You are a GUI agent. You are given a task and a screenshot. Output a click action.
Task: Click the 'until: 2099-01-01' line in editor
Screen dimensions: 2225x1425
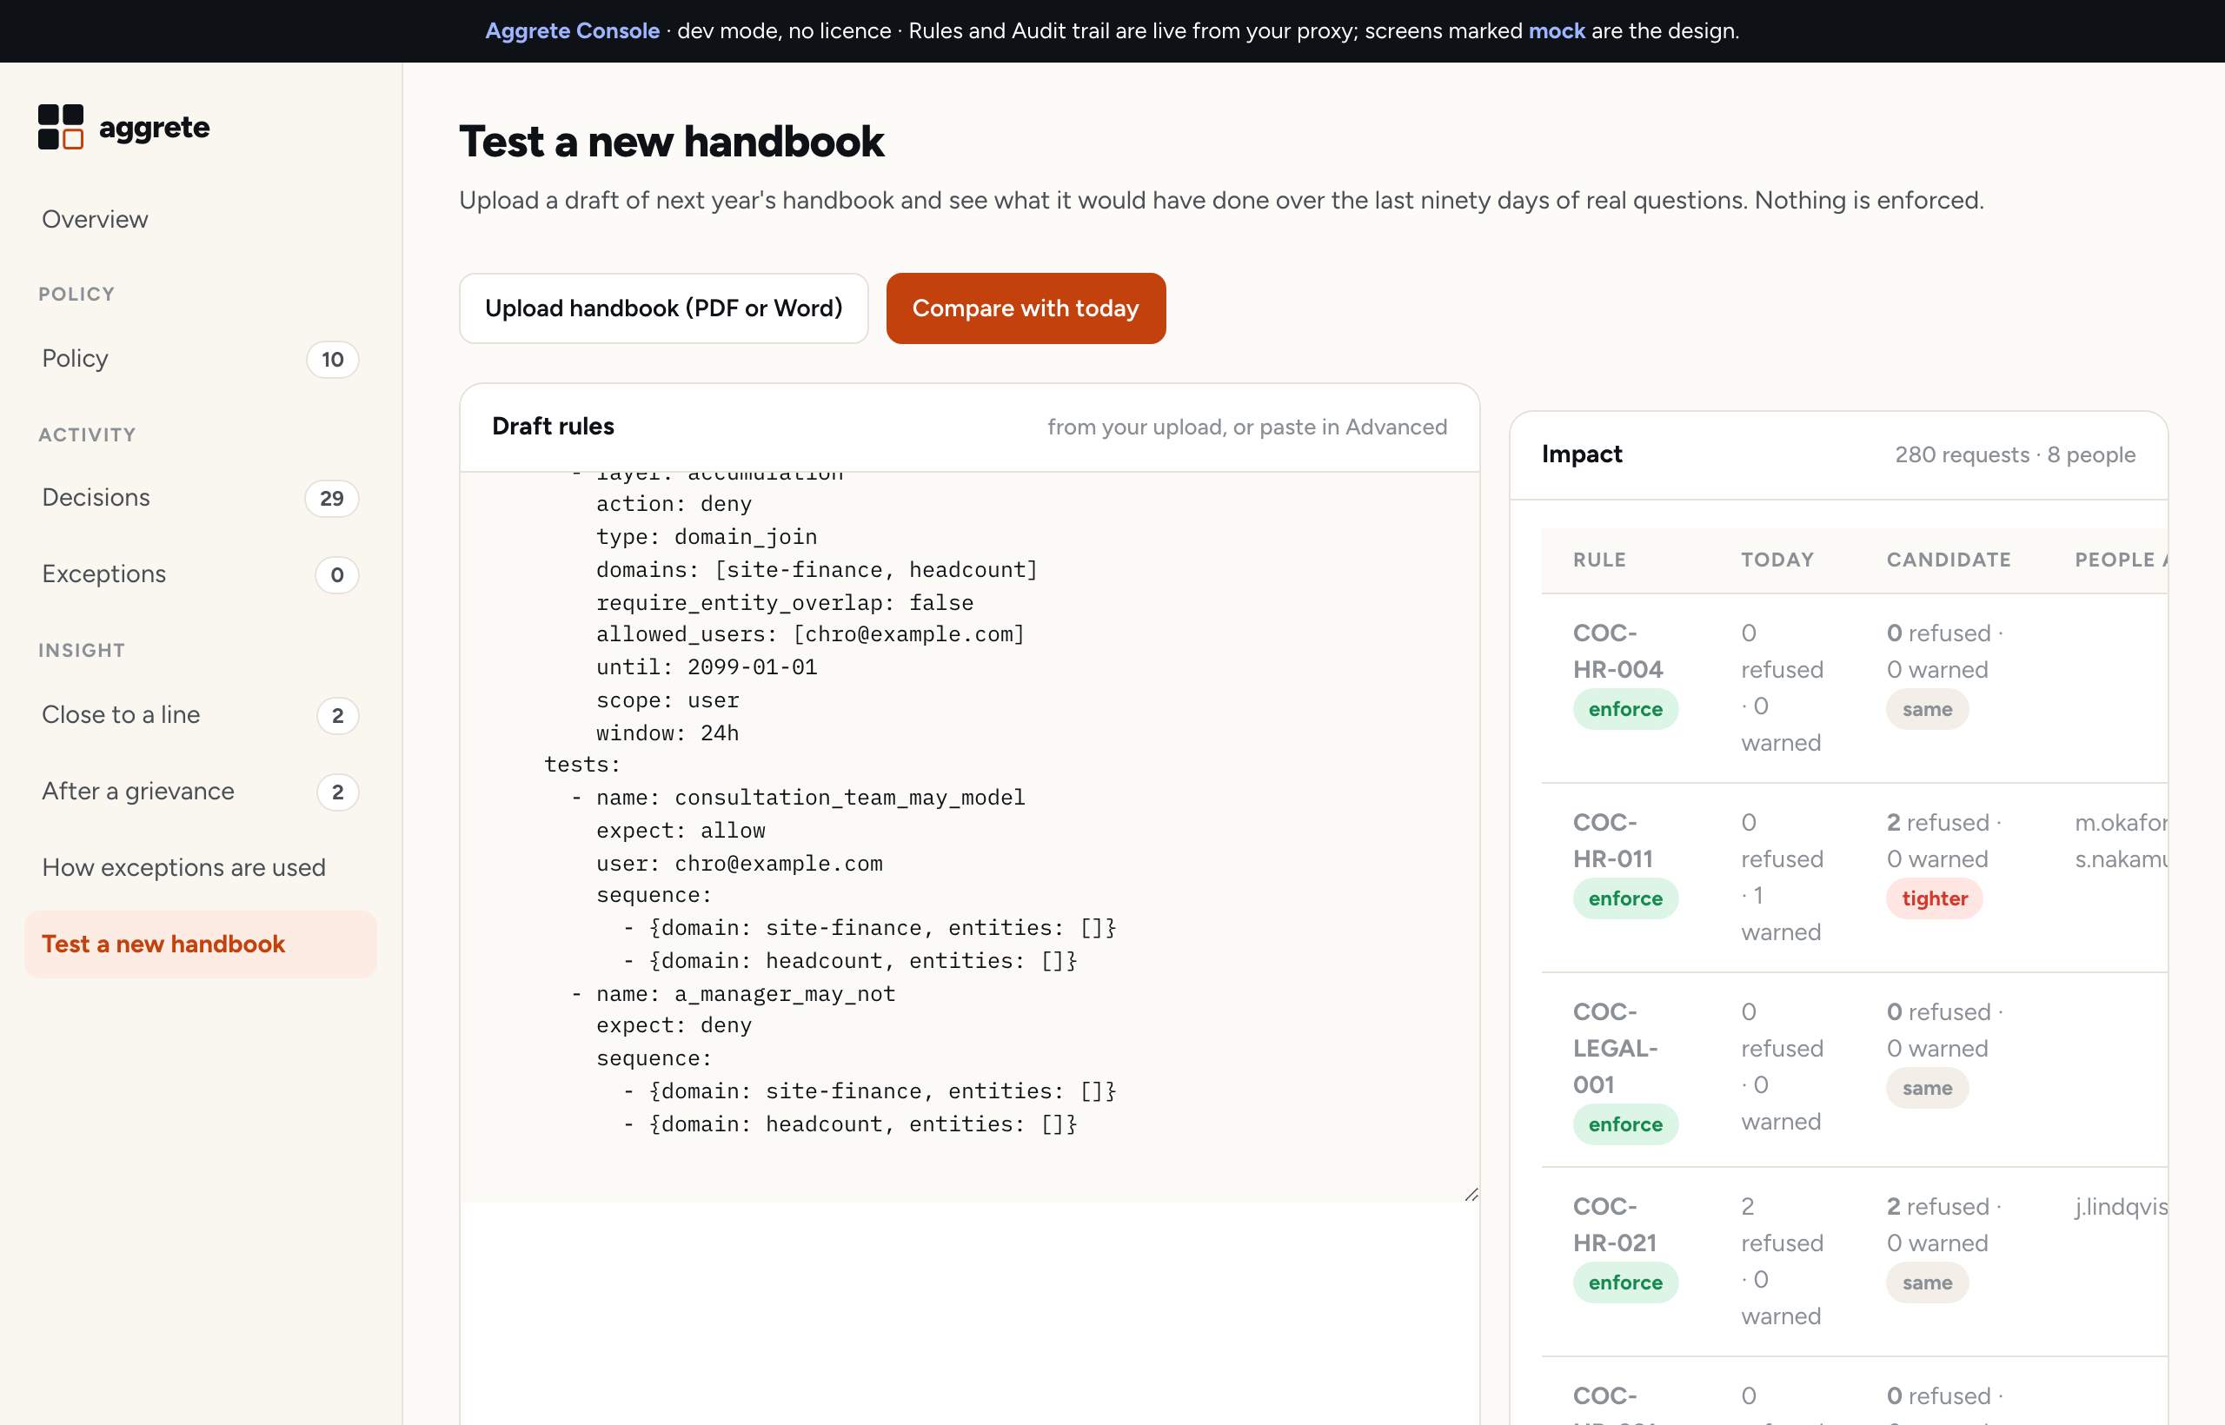point(707,667)
